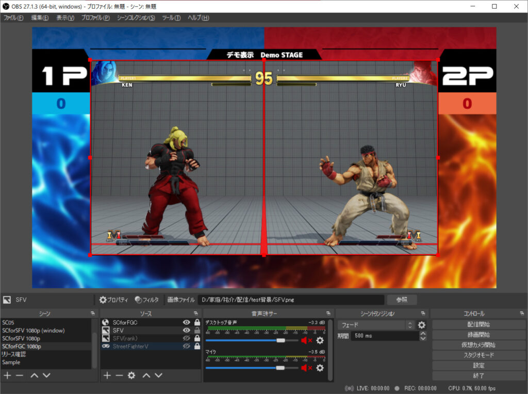Image resolution: width=528 pixels, height=394 pixels.
Task: Toggle スタジオモード
Action: (x=478, y=355)
